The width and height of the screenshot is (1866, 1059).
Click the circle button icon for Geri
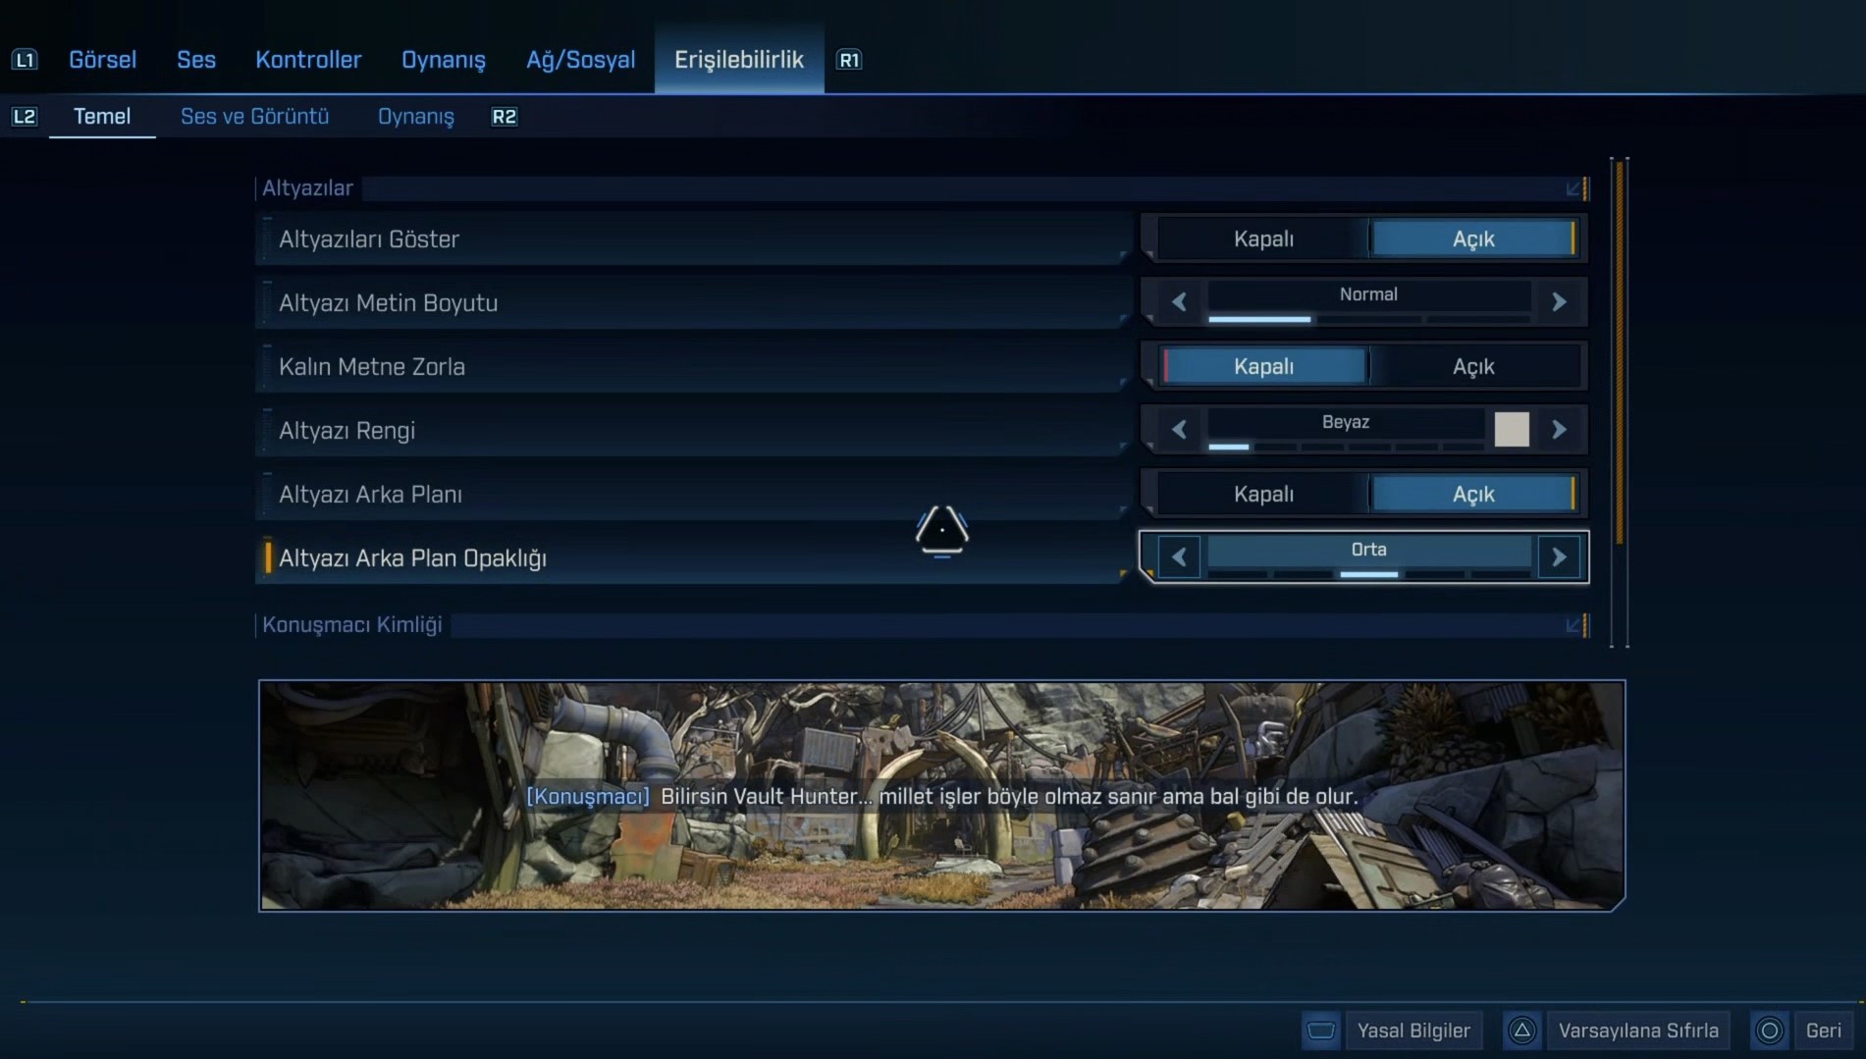1770,1031
